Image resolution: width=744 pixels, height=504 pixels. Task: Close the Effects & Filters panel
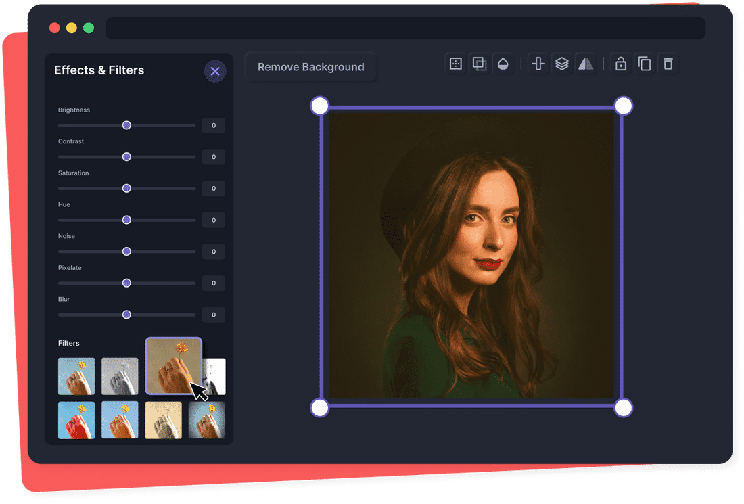click(x=215, y=71)
